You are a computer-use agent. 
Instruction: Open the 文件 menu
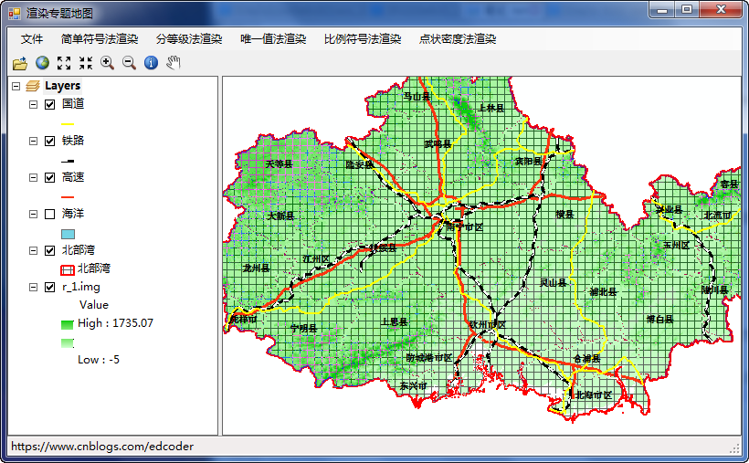click(32, 39)
